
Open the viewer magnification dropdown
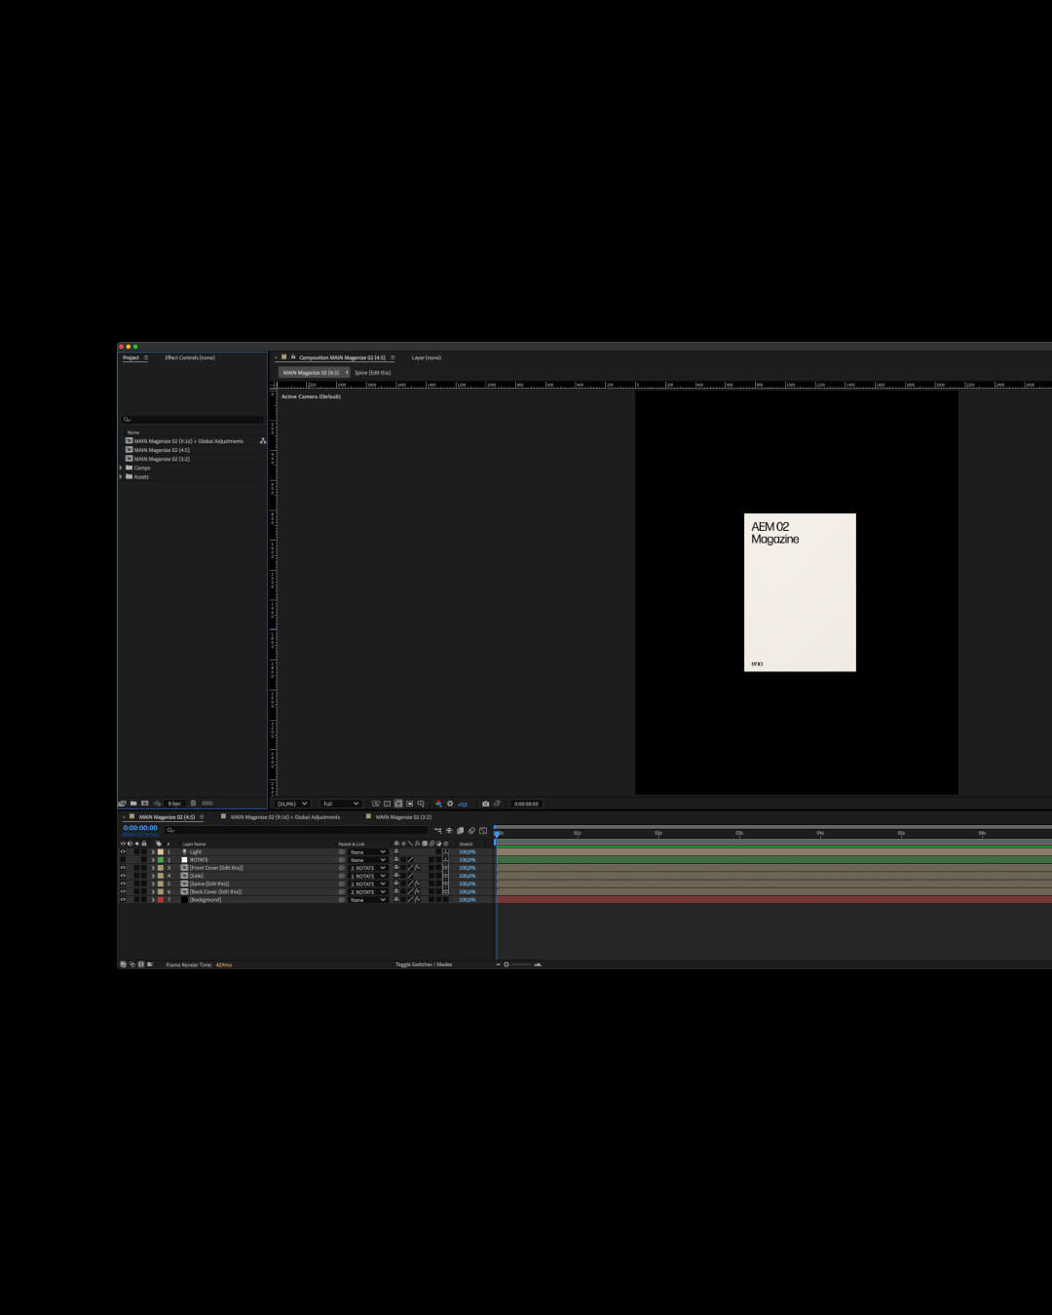[x=292, y=804]
